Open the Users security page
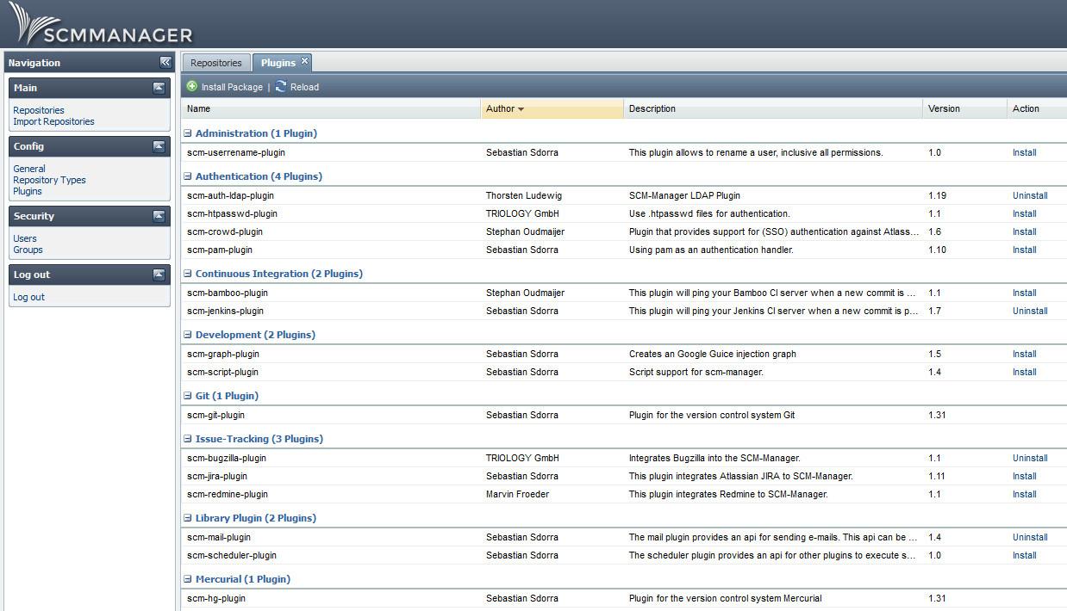 (x=25, y=238)
